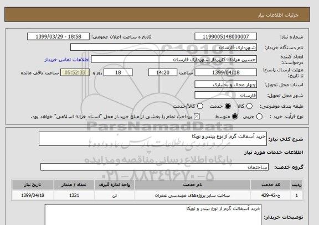Viewport: 319px width, 225px height.
Task: Click the توضیحات خریدار text area
Action: (x=153, y=214)
